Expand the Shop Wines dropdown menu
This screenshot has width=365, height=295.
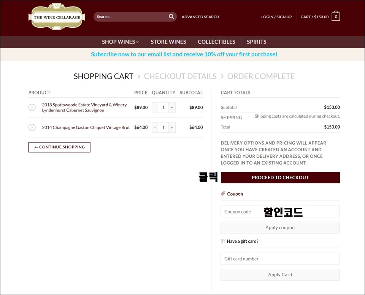coord(121,42)
